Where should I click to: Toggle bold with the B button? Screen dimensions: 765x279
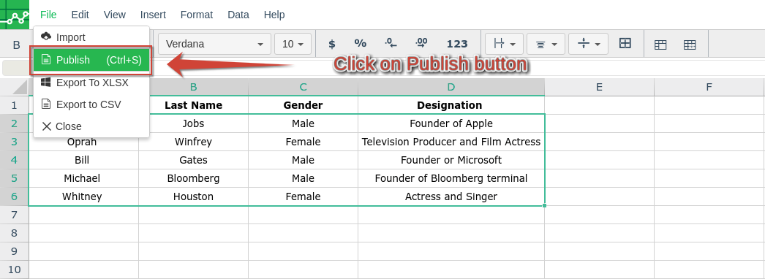click(x=16, y=45)
